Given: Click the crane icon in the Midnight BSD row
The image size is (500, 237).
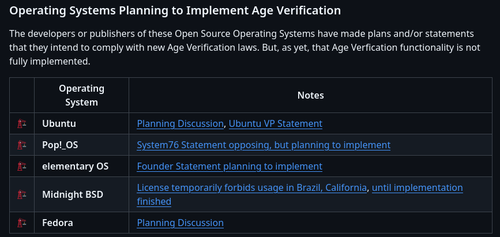Looking at the screenshot, I should (22, 194).
